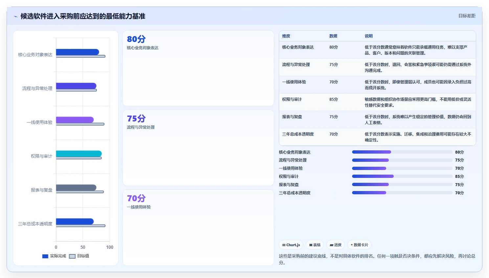Open the 75分 流程与异常处理 data card
Image resolution: width=489 pixels, height=278 pixels.
coord(198,148)
